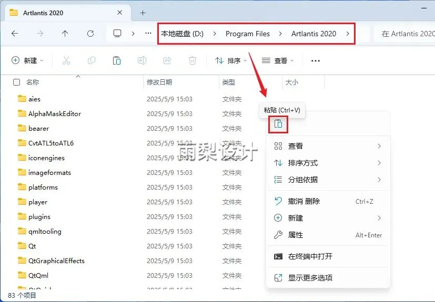
Task: Expand chevron after Program Files
Action: pyautogui.click(x=280, y=34)
